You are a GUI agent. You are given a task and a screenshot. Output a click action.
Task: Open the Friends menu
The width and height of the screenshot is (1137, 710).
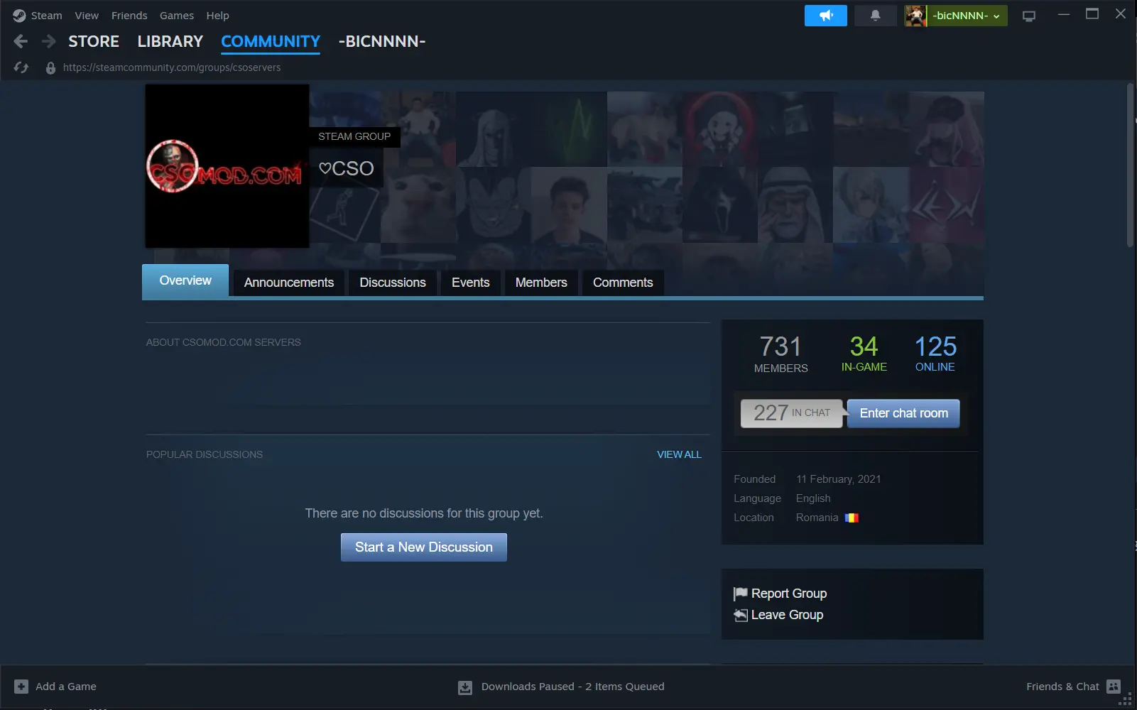coord(129,16)
